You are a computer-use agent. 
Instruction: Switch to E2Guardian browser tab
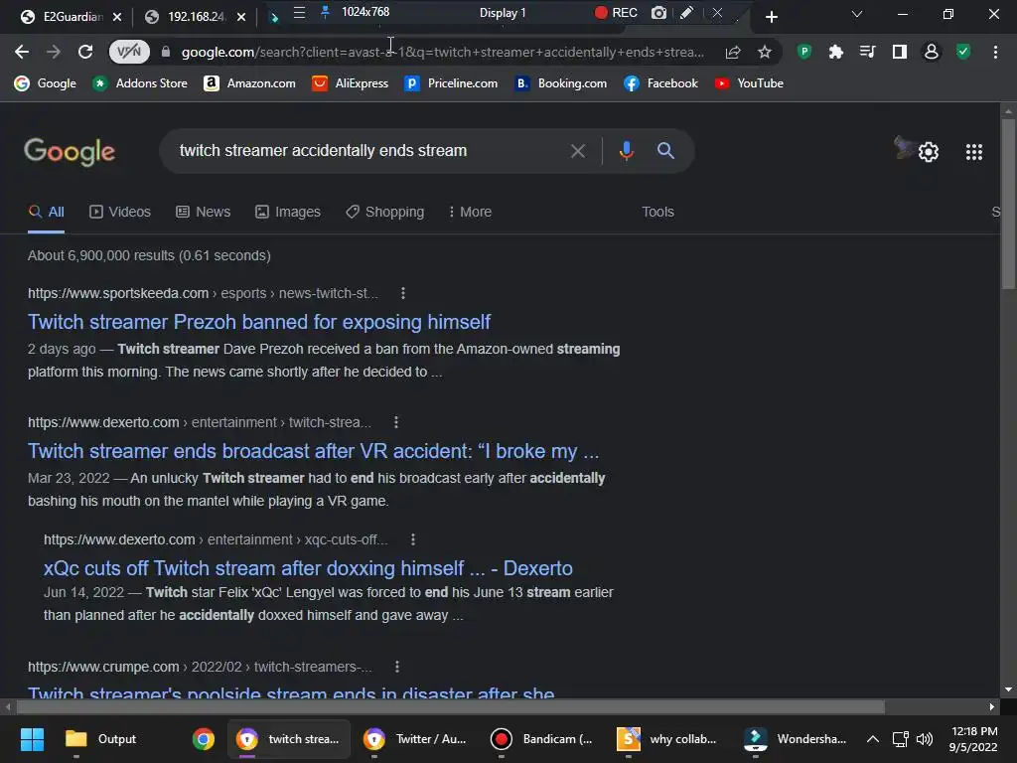pyautogui.click(x=62, y=17)
